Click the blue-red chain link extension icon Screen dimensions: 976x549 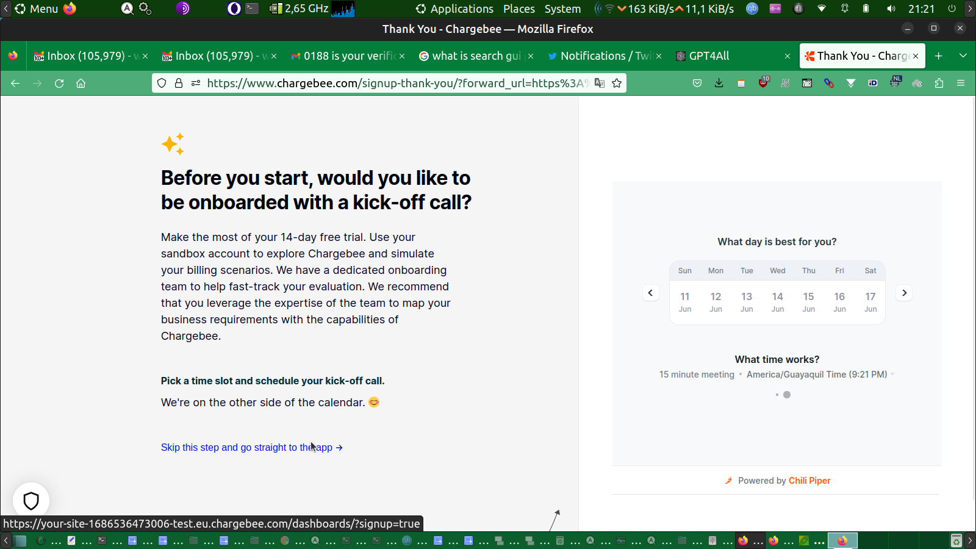pos(829,84)
